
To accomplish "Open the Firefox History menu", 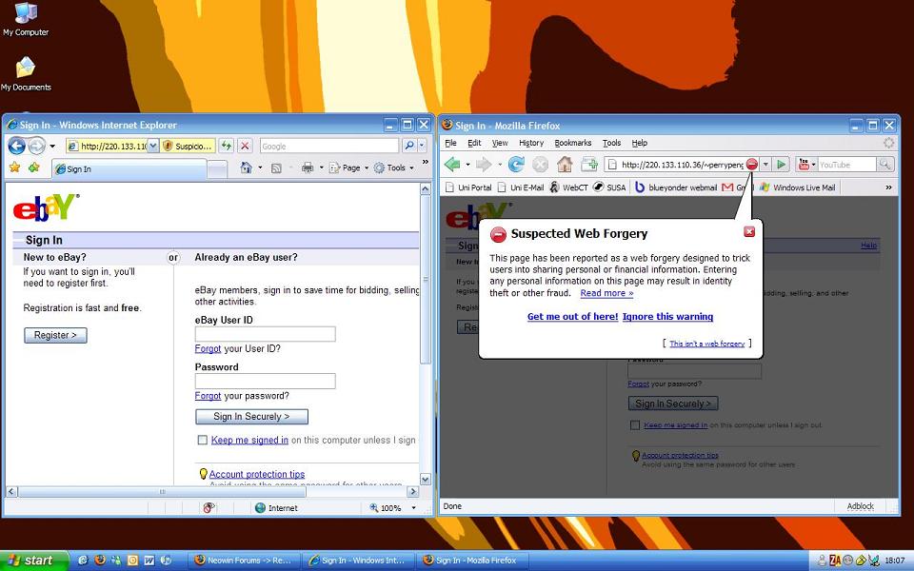I will pyautogui.click(x=531, y=143).
